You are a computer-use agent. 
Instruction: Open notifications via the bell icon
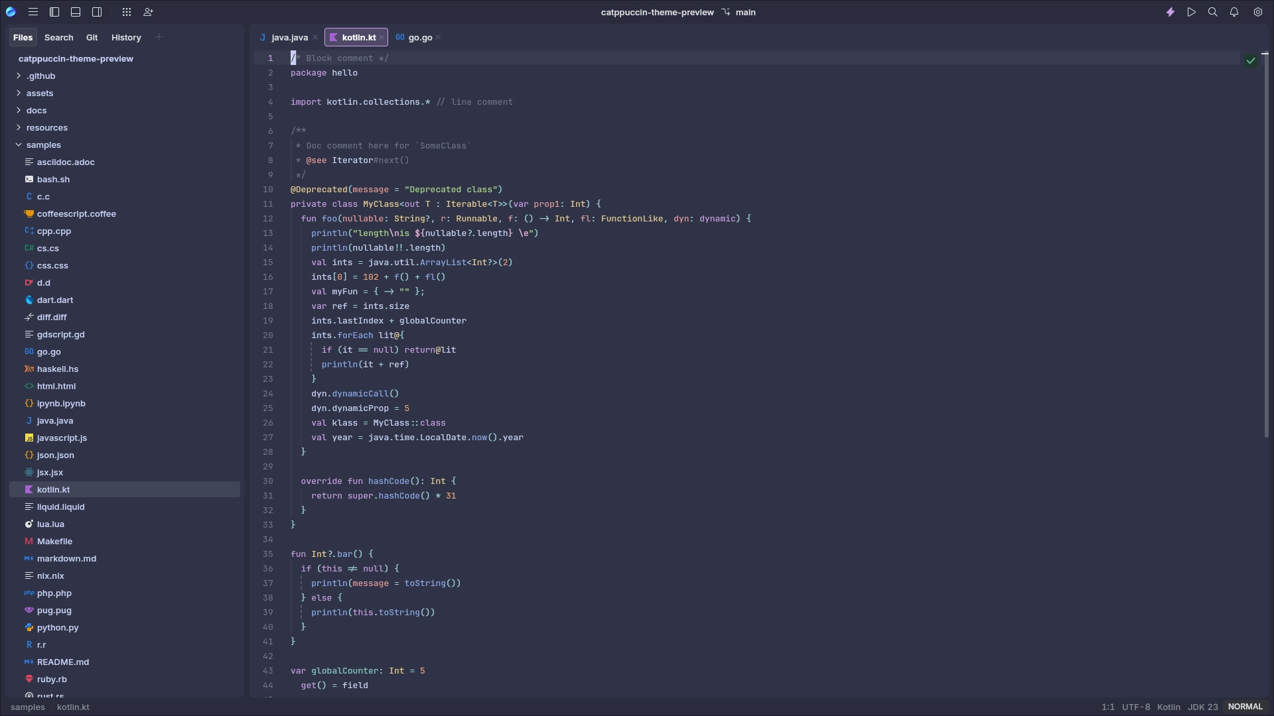pyautogui.click(x=1234, y=12)
